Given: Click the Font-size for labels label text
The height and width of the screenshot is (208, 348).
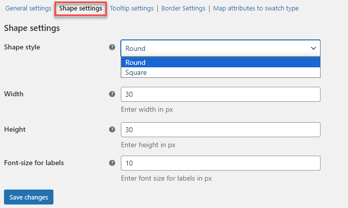Looking at the screenshot, I should coord(34,163).
